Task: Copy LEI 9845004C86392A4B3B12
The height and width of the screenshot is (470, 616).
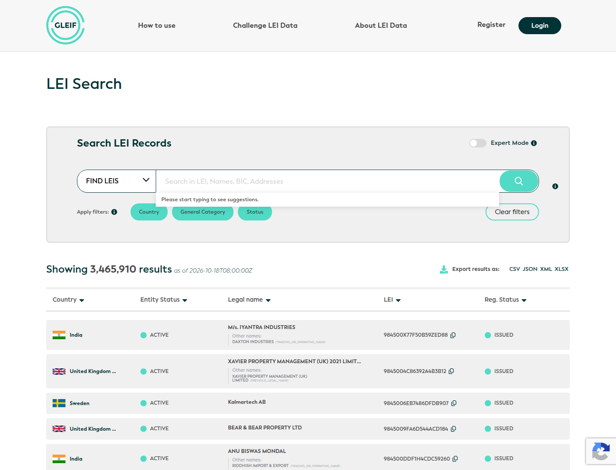Action: click(451, 371)
